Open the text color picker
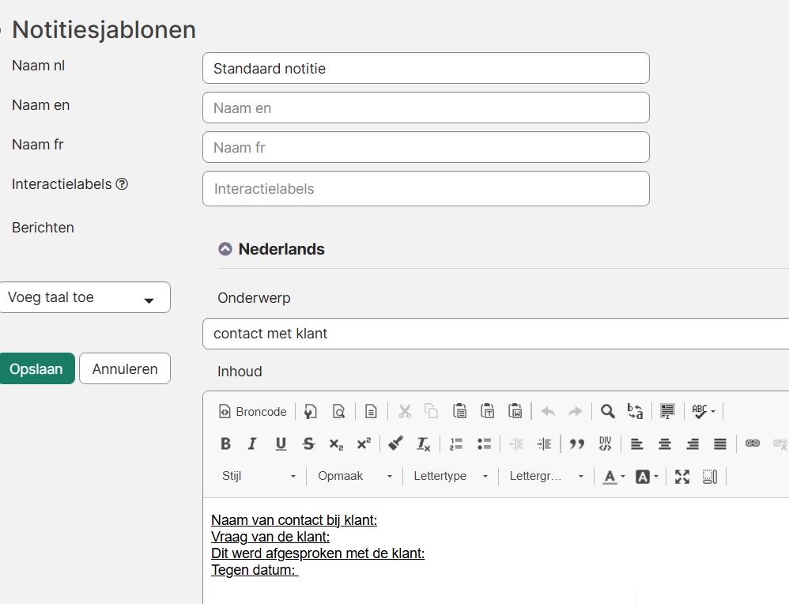 (613, 476)
